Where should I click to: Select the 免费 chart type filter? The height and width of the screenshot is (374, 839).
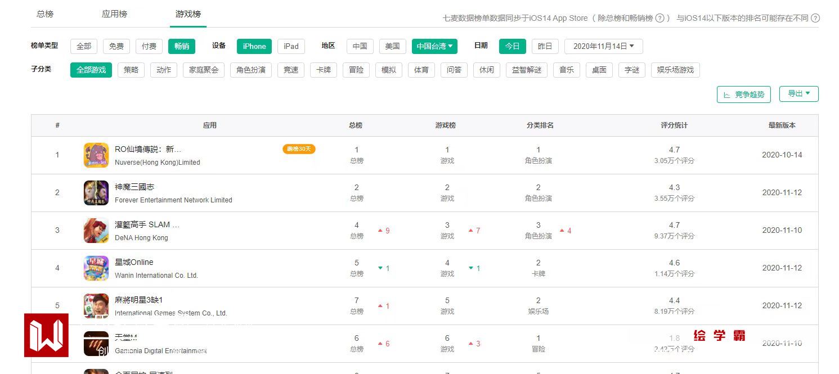click(116, 46)
